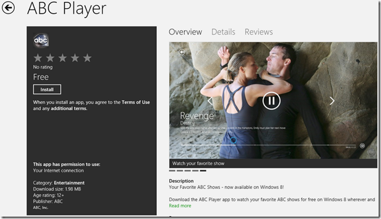Click the 'Revenge' show title in the preview
The width and height of the screenshot is (381, 219).
(x=197, y=116)
